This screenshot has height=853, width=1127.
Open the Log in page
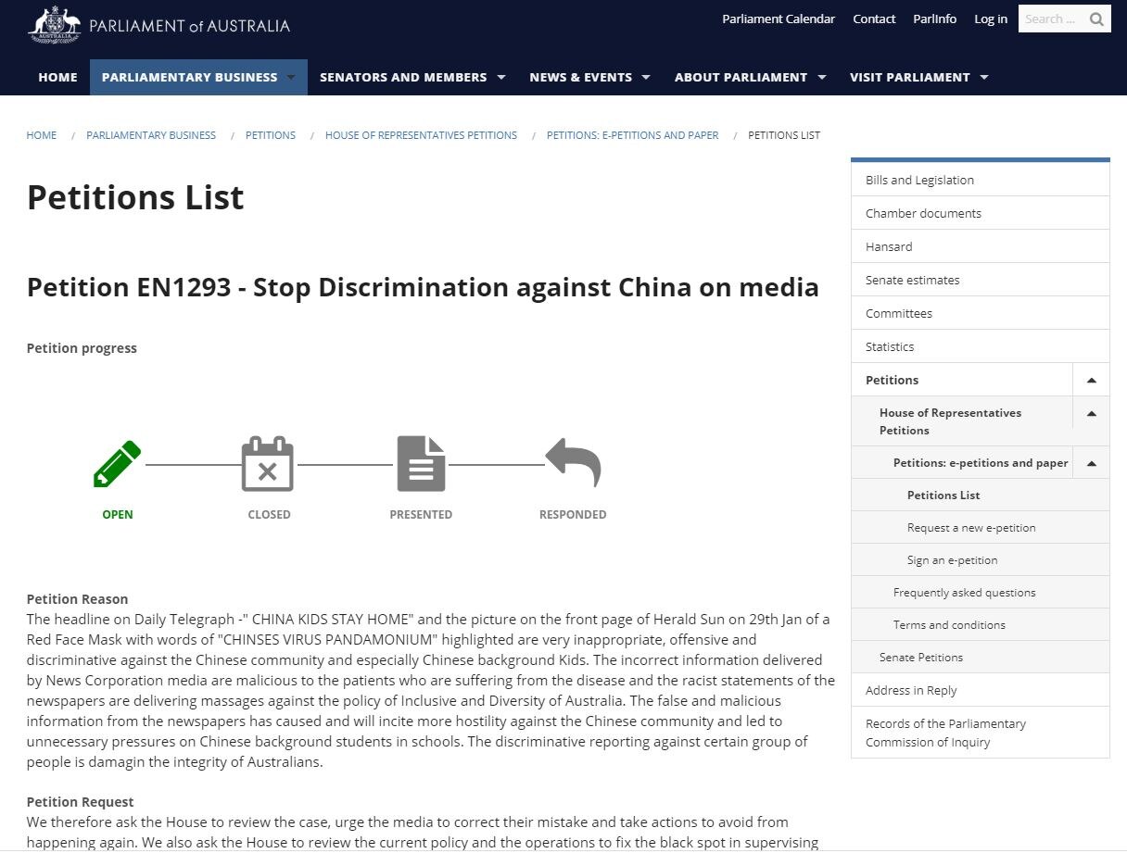coord(990,19)
